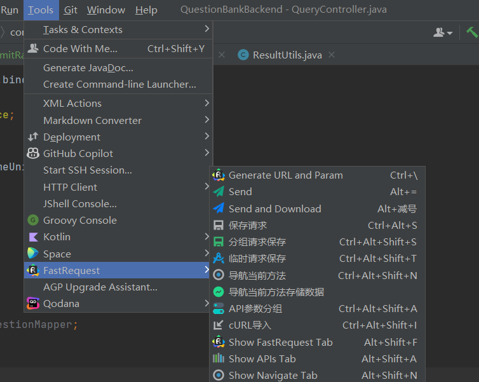
Task: Choose Code With Me... menu entry
Action: 118,48
